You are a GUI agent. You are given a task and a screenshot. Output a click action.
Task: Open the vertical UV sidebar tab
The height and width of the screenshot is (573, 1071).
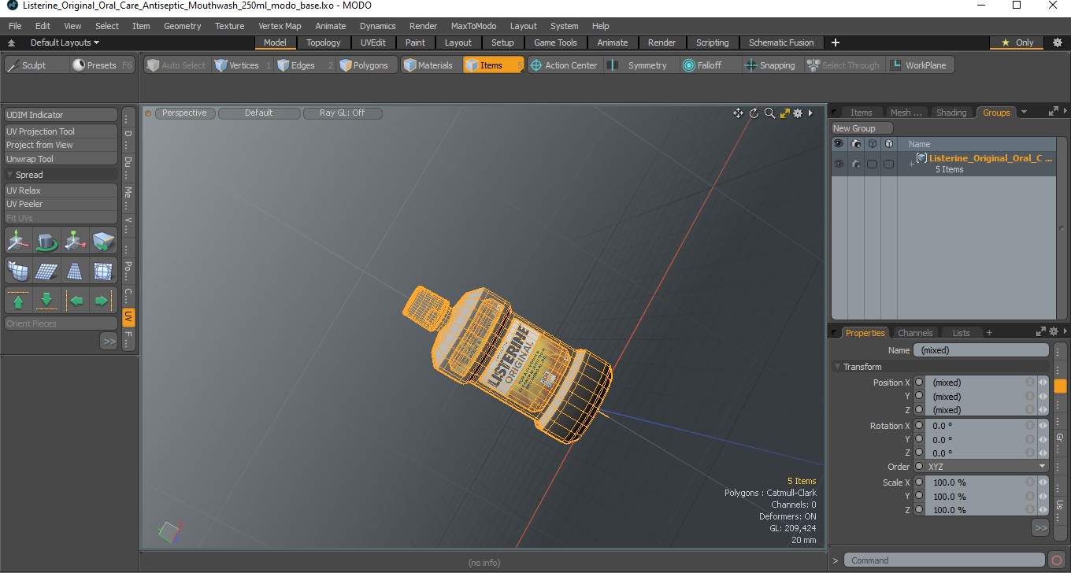[128, 317]
